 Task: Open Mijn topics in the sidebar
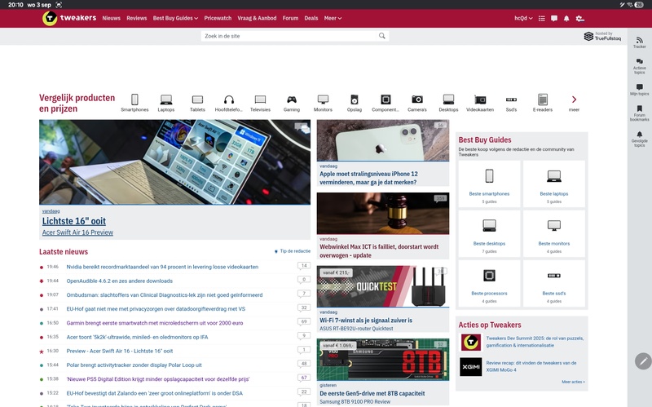[x=640, y=90]
